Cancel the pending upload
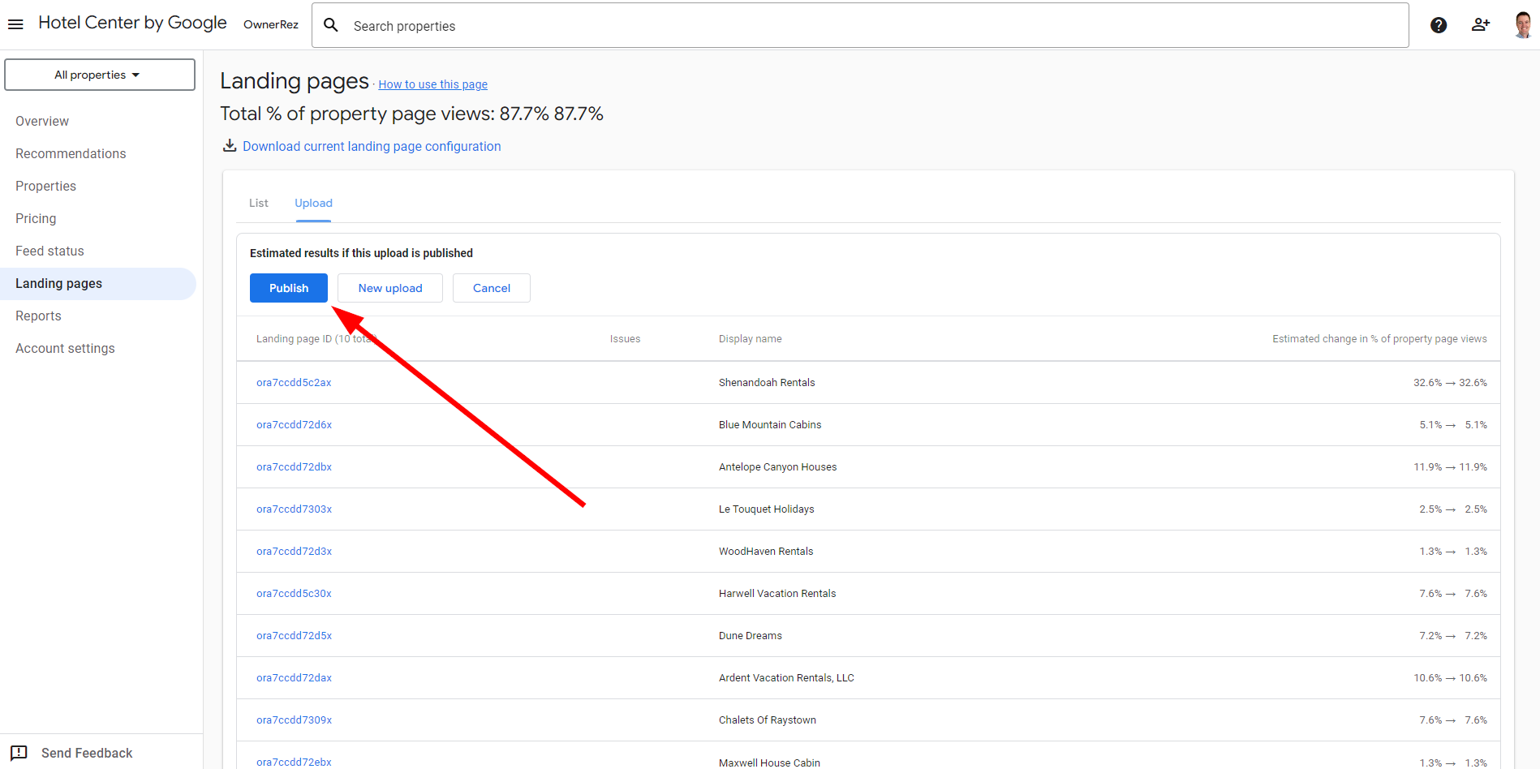The image size is (1540, 769). click(492, 288)
